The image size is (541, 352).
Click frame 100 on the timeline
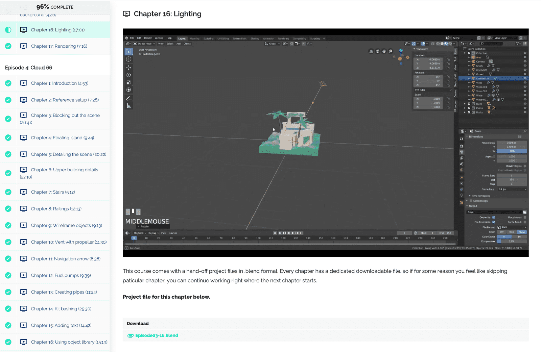click(258, 238)
